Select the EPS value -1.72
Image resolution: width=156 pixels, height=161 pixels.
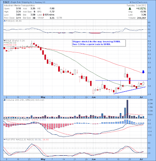coord(51,12)
